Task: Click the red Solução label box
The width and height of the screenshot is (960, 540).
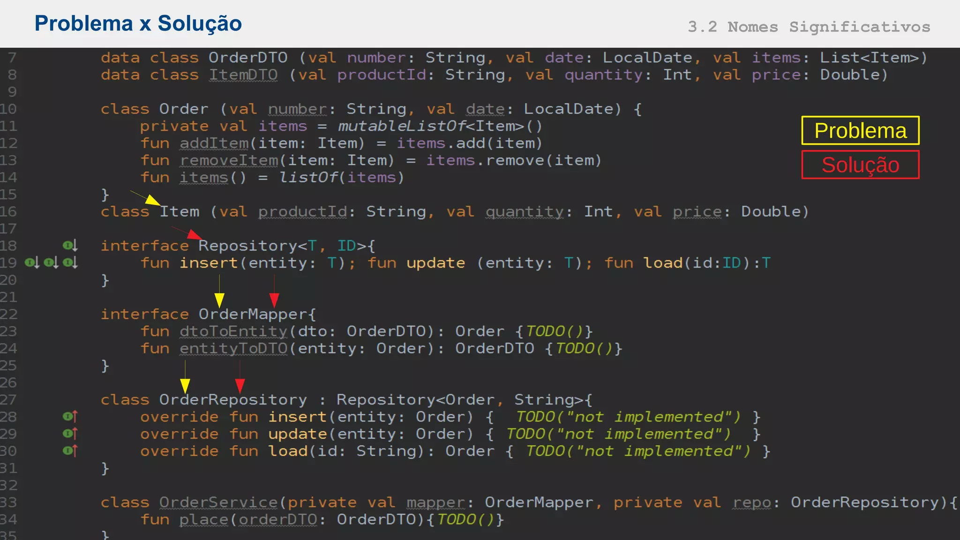Action: pyautogui.click(x=860, y=165)
